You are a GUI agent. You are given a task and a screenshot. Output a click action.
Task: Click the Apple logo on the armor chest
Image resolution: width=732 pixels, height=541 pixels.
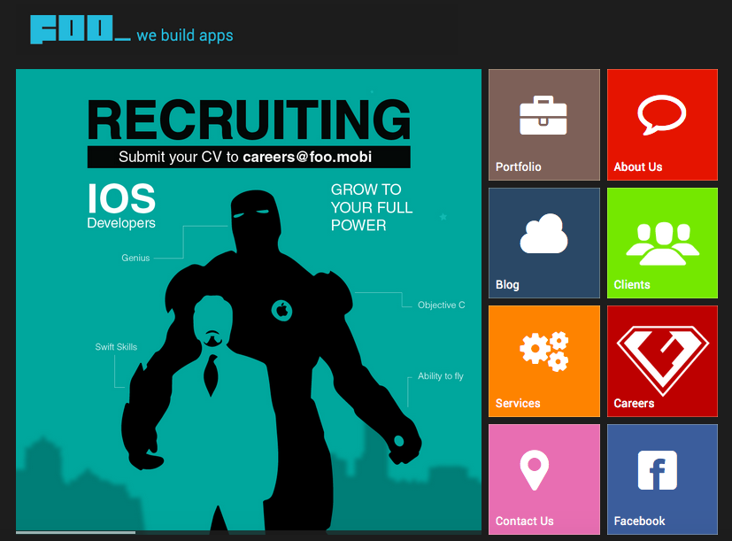click(282, 311)
